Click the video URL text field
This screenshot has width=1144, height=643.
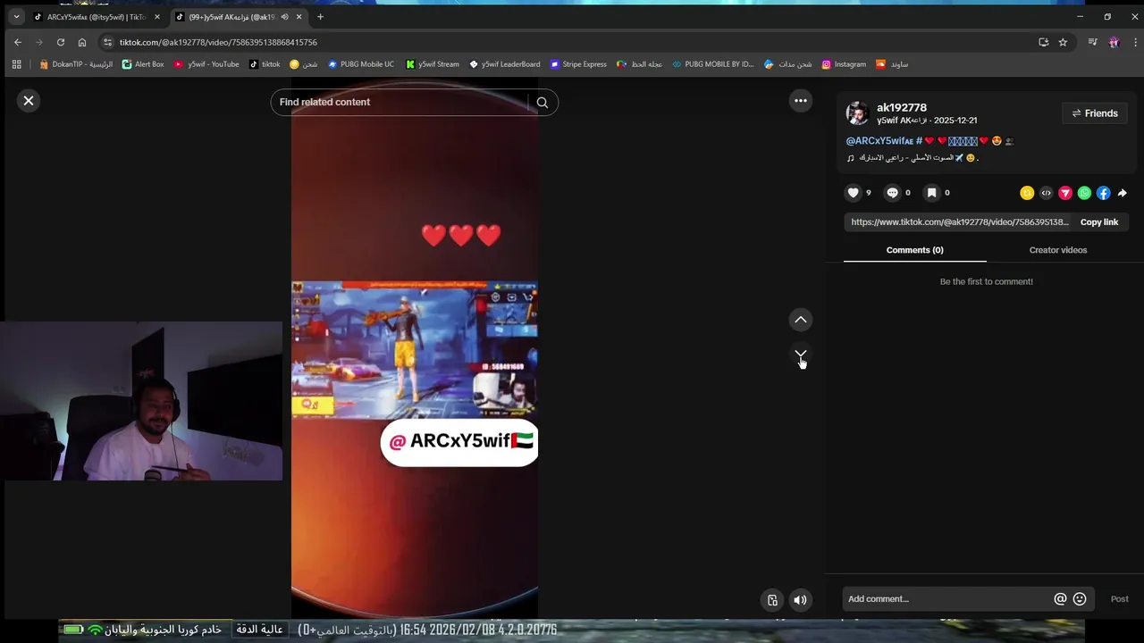[959, 222]
